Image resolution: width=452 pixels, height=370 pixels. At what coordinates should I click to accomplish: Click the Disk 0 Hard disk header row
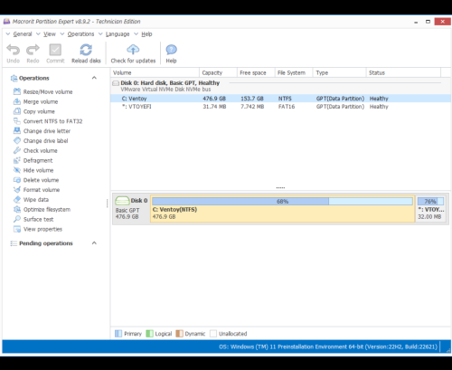281,86
